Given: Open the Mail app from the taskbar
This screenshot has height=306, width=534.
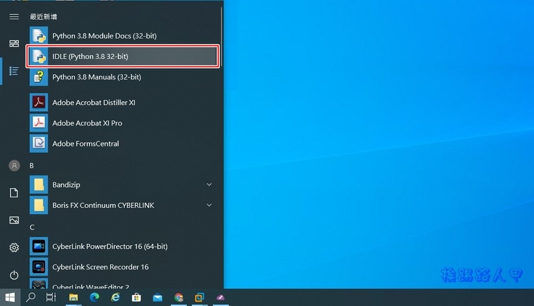Looking at the screenshot, I should (x=157, y=297).
